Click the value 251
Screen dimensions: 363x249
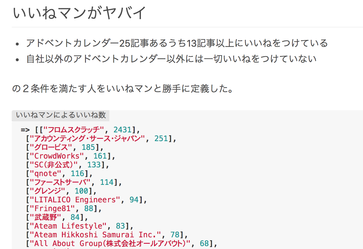tap(161, 138)
